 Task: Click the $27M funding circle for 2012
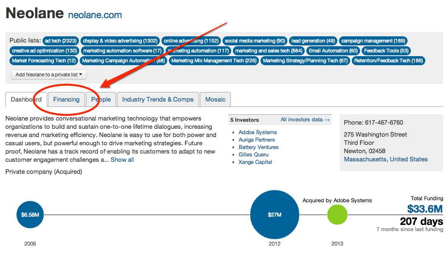pyautogui.click(x=275, y=215)
